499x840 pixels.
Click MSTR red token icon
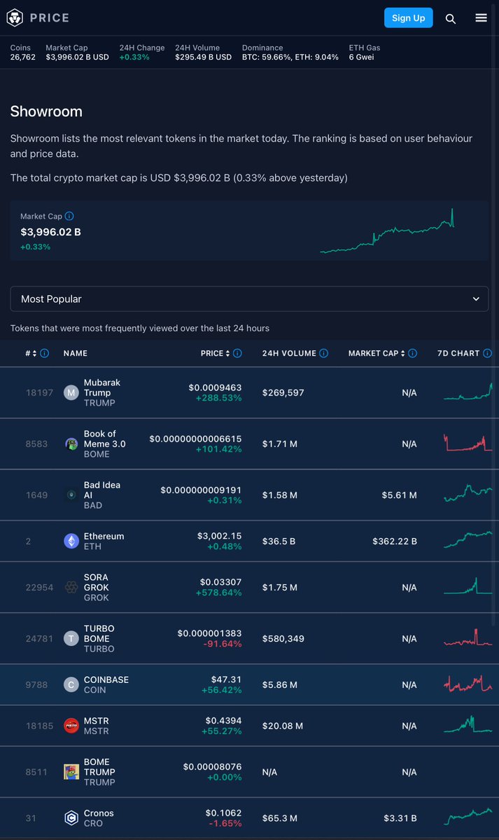click(x=71, y=726)
